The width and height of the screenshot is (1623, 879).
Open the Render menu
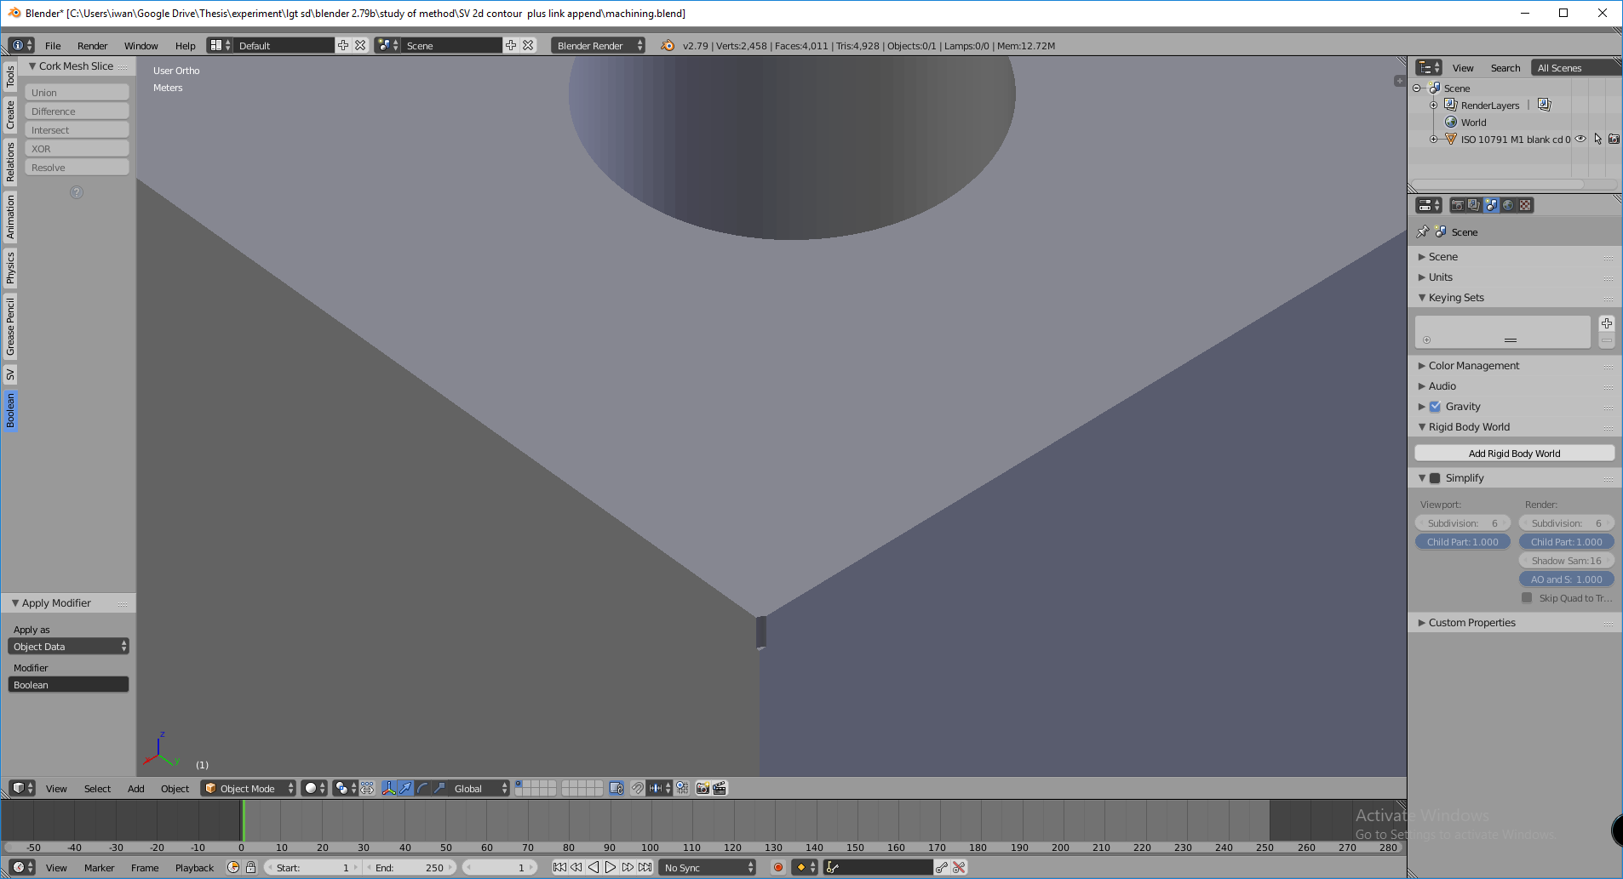[92, 46]
